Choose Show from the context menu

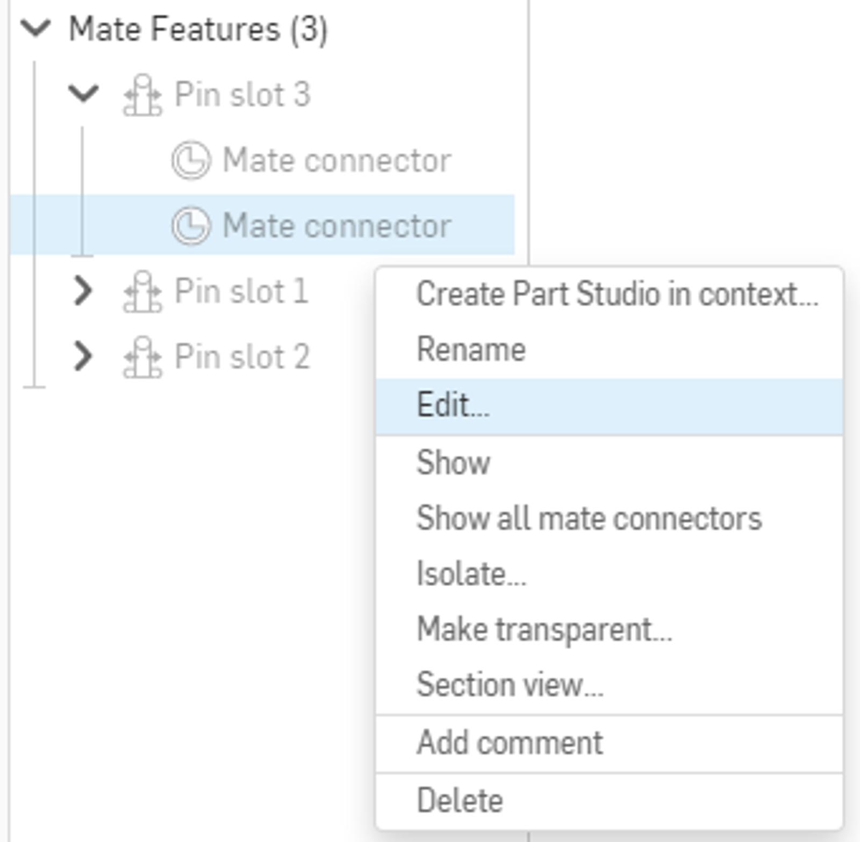point(453,463)
